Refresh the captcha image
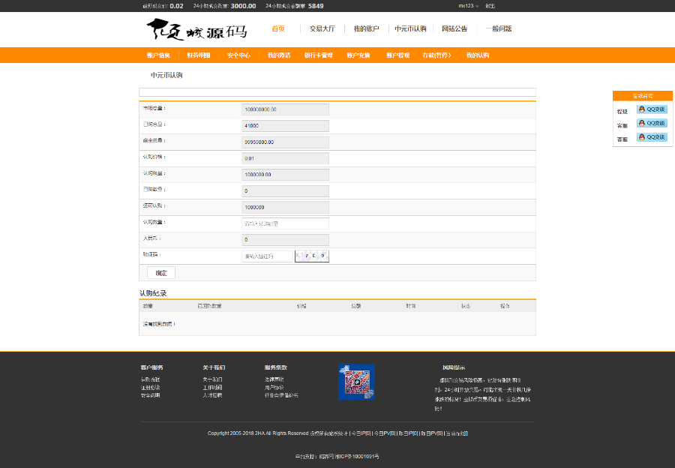 pos(312,256)
